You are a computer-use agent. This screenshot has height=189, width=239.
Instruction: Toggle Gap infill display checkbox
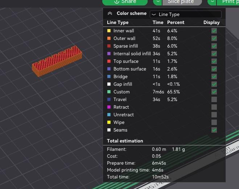click(214, 84)
